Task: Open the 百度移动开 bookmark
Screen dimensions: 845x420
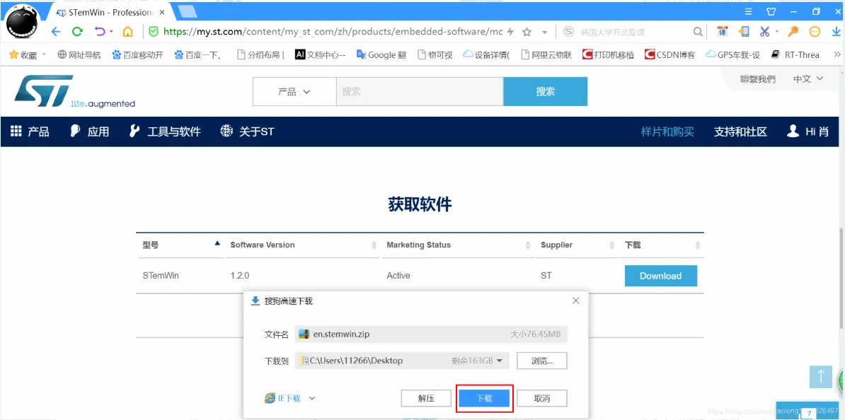Action: point(137,55)
